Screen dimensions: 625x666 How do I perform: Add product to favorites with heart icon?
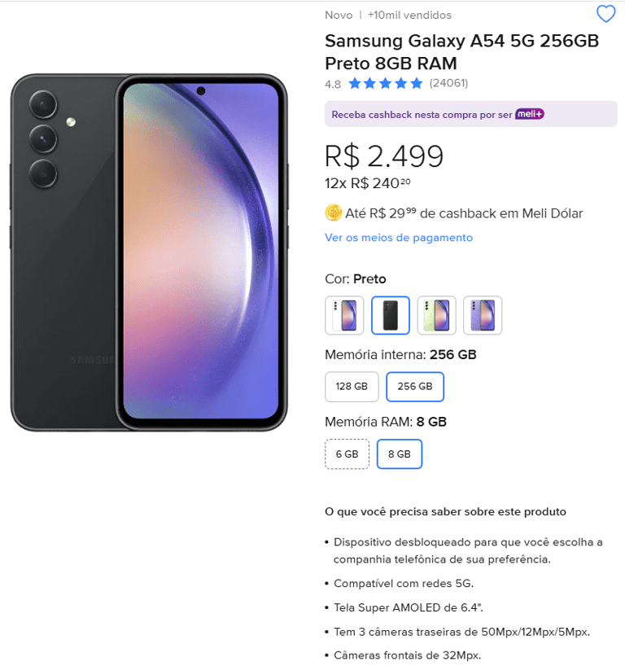click(605, 14)
